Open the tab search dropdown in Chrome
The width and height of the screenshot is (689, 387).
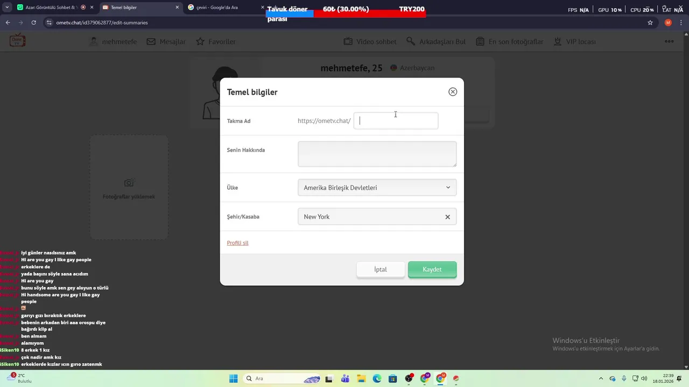7,8
